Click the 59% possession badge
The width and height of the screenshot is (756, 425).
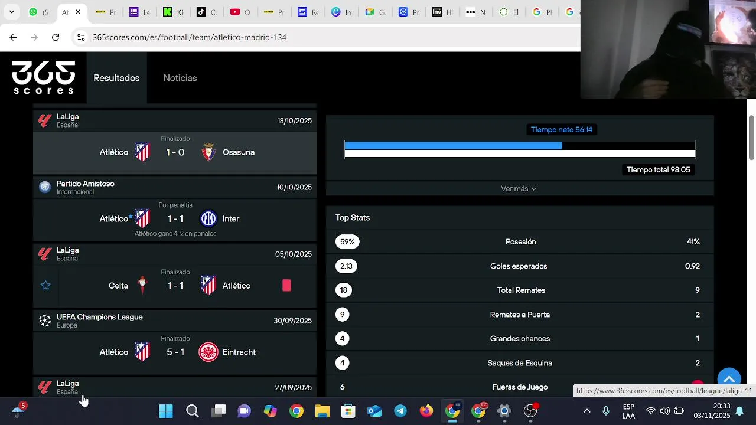(347, 242)
